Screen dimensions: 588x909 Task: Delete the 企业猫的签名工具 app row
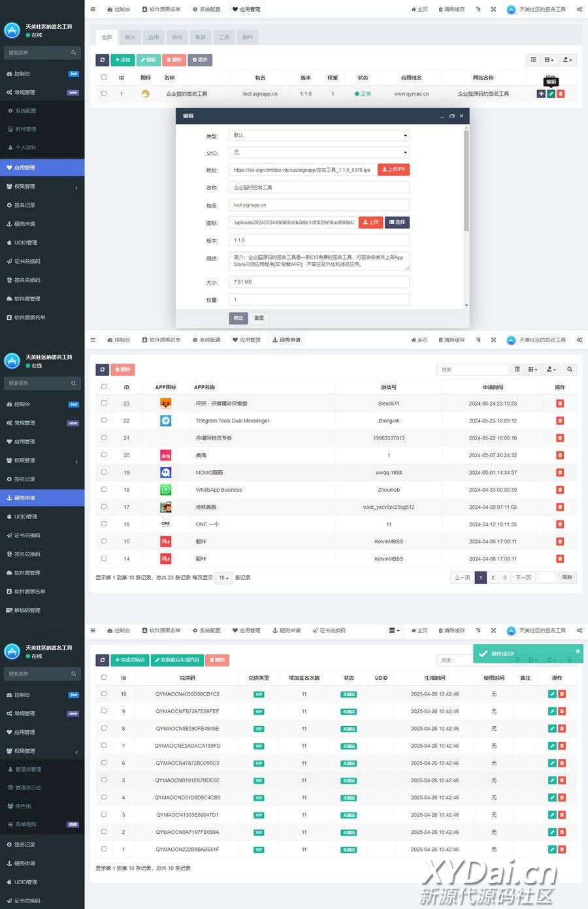pyautogui.click(x=561, y=94)
